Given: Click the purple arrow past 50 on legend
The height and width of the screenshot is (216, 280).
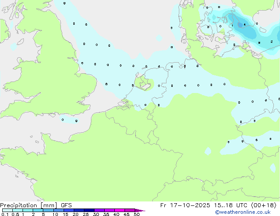Looking at the screenshot, I should [140, 210].
